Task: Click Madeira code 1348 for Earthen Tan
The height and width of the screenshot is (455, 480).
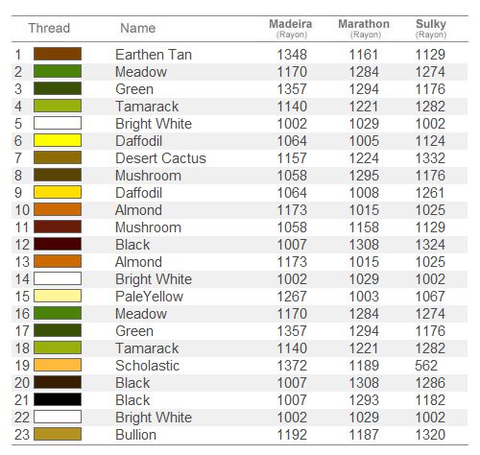Action: pyautogui.click(x=292, y=55)
